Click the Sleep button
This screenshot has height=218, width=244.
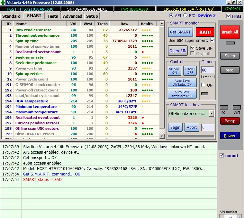(x=230, y=56)
